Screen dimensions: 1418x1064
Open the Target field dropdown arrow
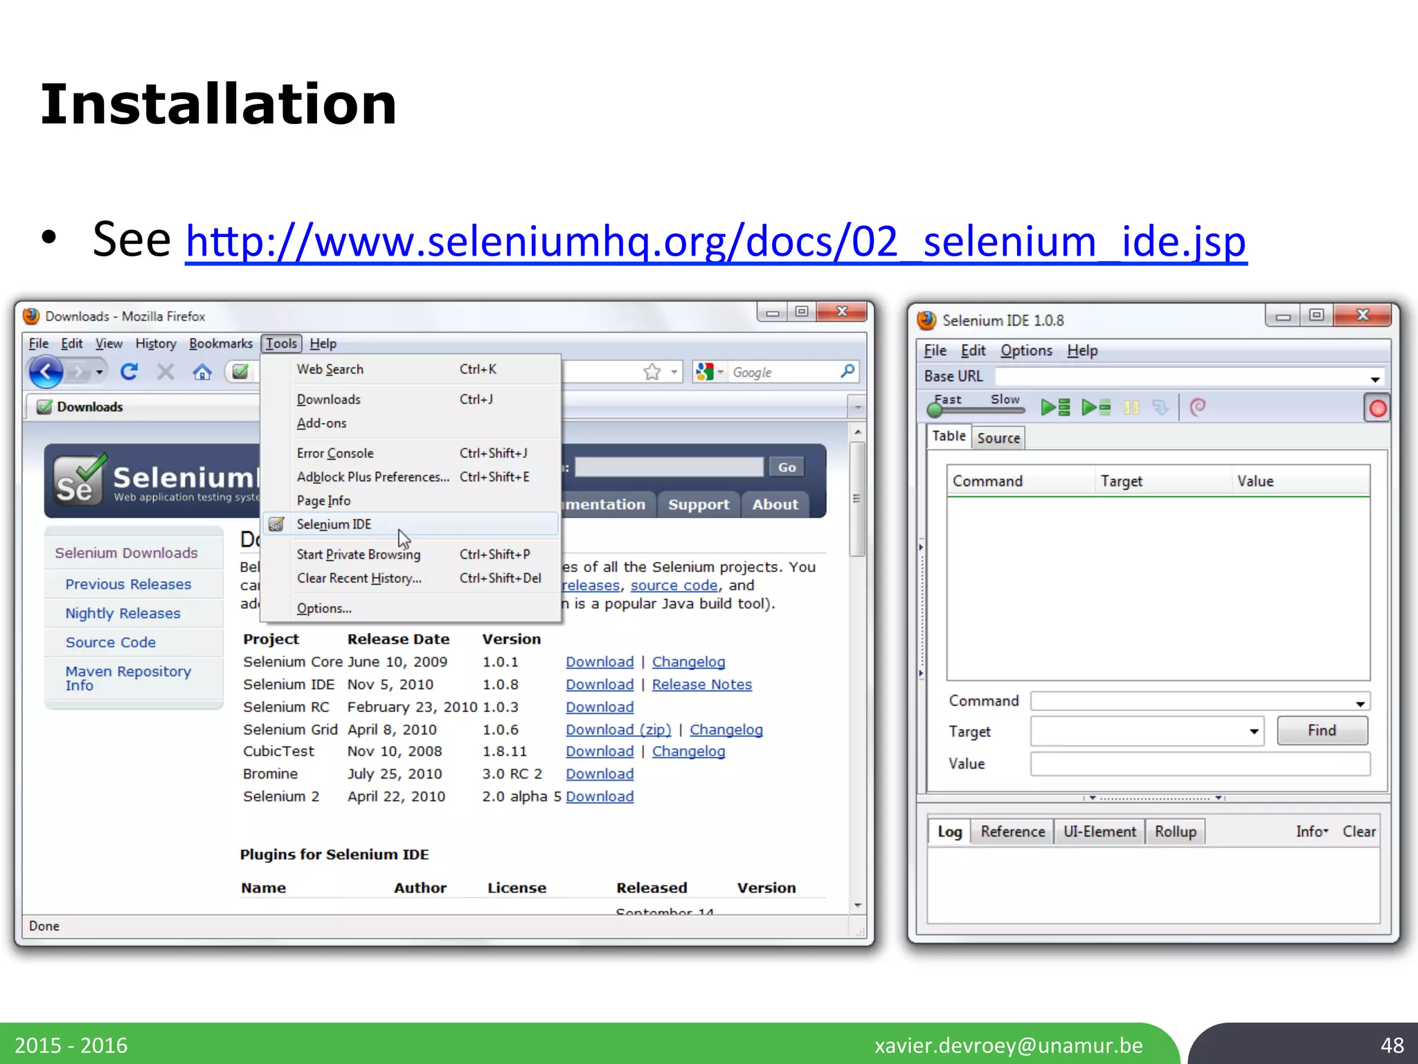tap(1254, 731)
